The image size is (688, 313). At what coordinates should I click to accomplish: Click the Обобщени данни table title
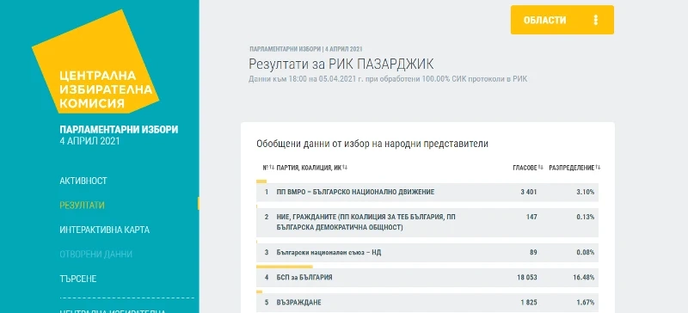click(x=372, y=144)
